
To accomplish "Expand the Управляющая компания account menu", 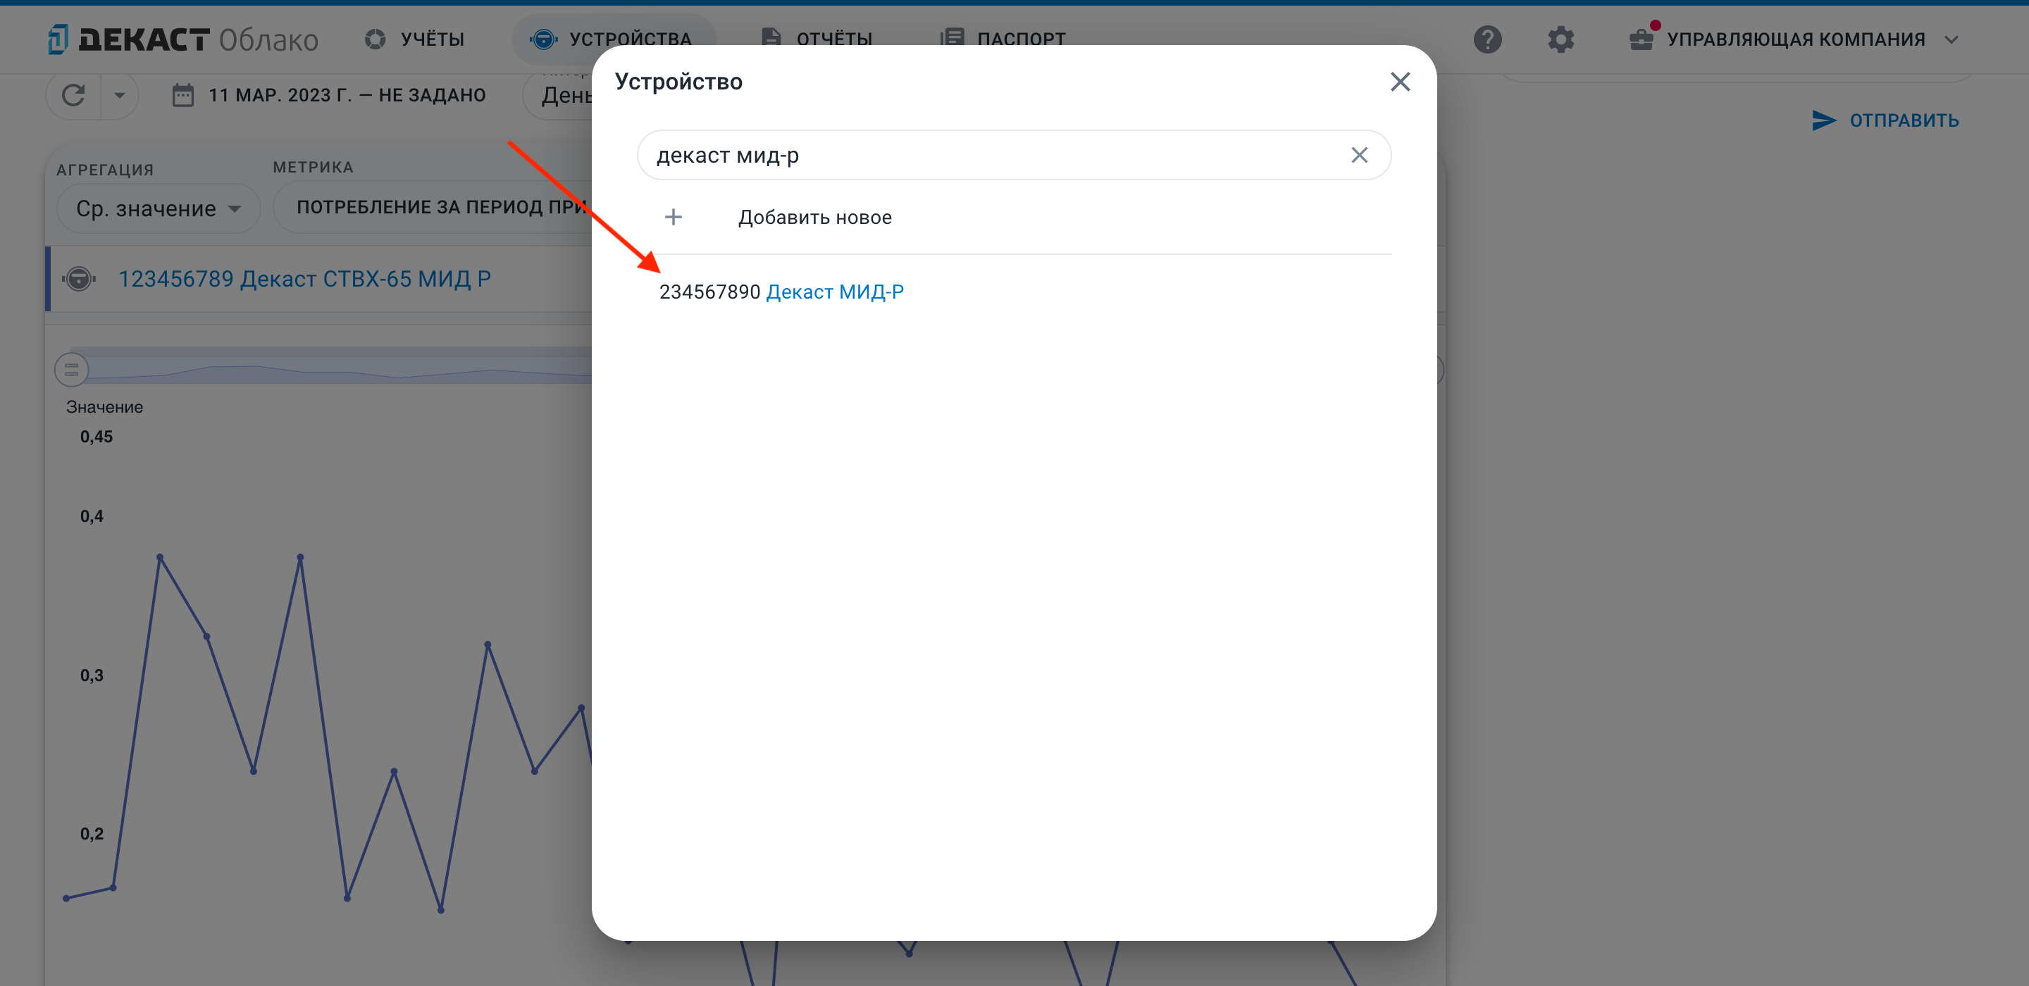I will [x=1794, y=39].
